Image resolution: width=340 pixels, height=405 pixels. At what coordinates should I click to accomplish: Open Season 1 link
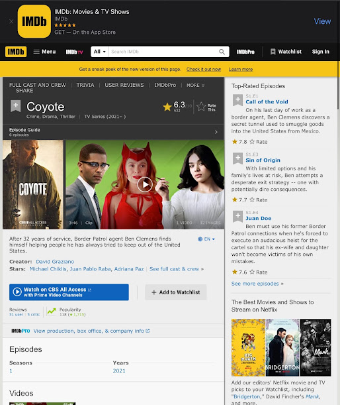11,371
